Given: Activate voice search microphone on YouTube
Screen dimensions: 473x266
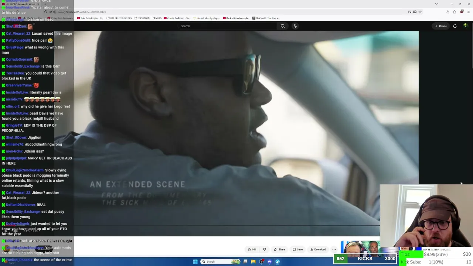Looking at the screenshot, I should (x=295, y=26).
